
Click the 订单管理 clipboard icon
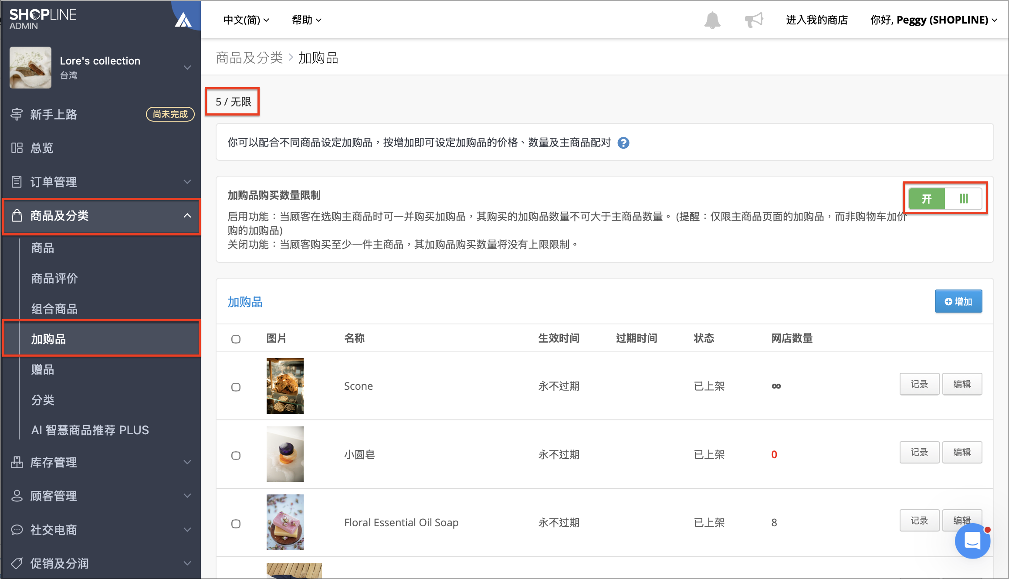click(17, 182)
